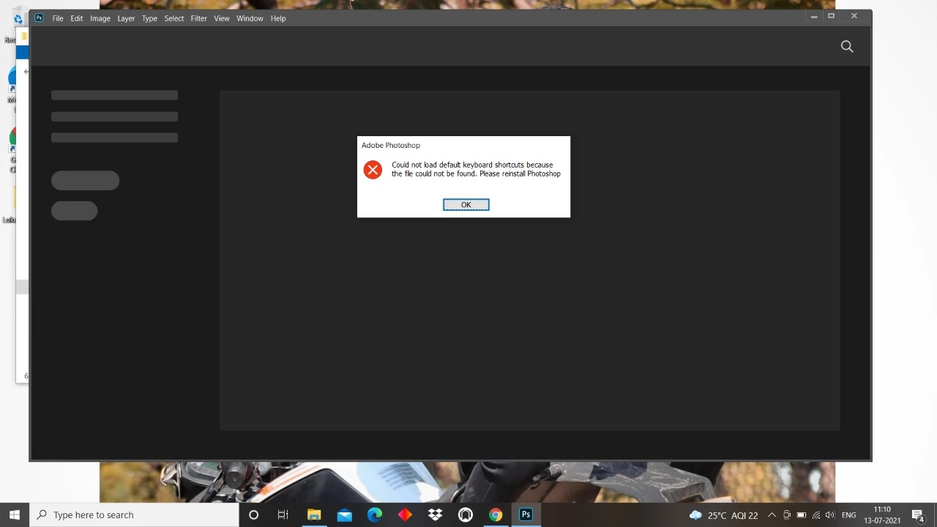Open the Select menu
The height and width of the screenshot is (527, 937).
coord(174,18)
